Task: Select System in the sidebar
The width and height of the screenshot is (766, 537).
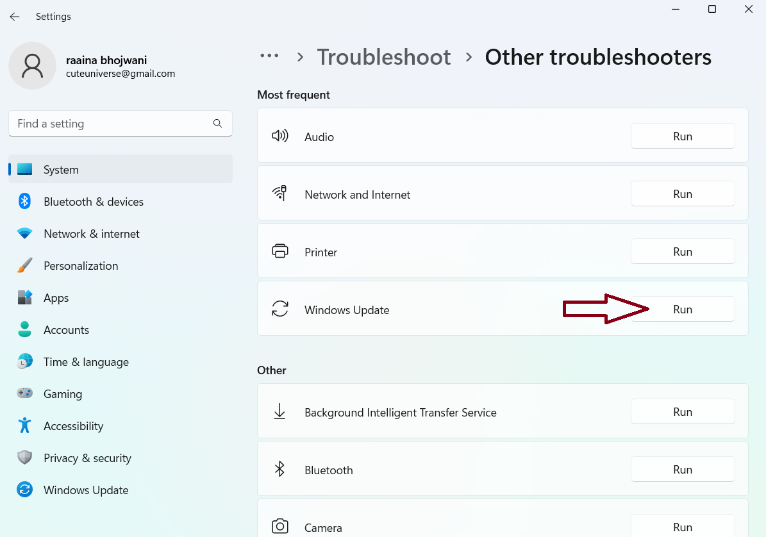Action: coord(61,170)
